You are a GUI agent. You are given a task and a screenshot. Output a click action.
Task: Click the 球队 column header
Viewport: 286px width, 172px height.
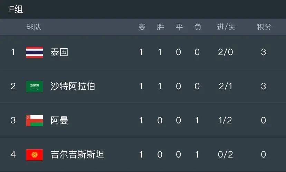coord(34,27)
